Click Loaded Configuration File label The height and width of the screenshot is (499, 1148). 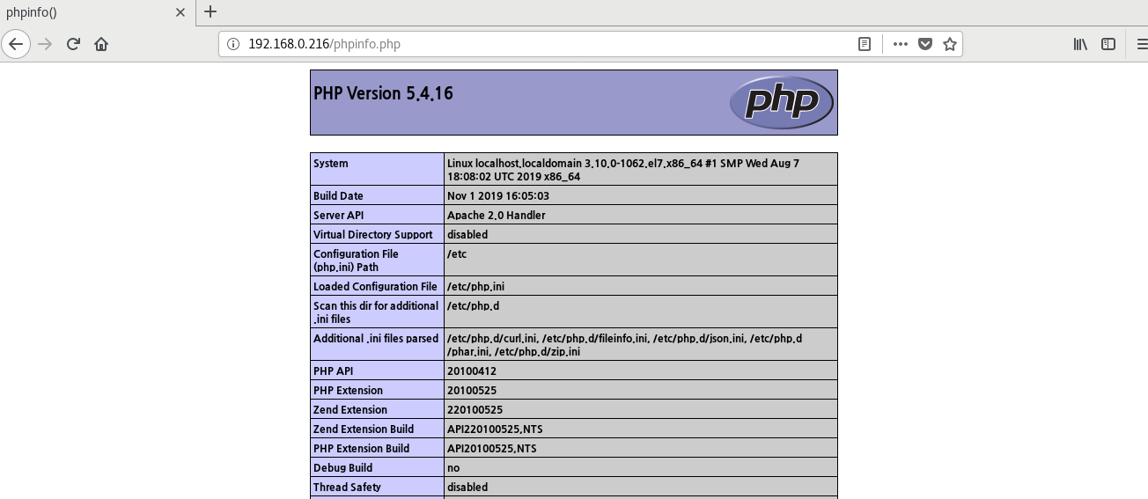tap(375, 287)
